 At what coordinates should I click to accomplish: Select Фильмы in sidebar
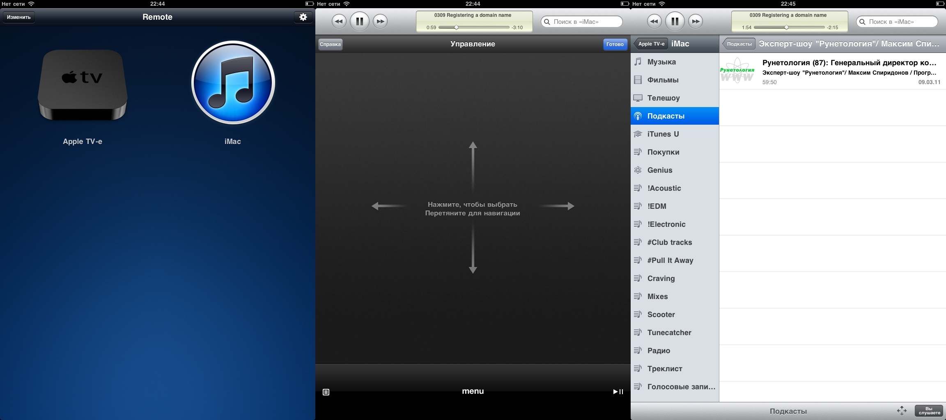point(675,80)
